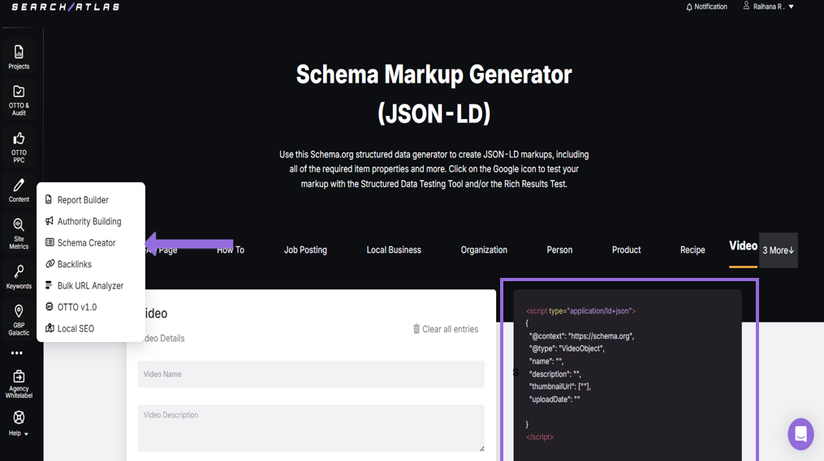Click the "@context" schema.org code line

(x=582, y=336)
